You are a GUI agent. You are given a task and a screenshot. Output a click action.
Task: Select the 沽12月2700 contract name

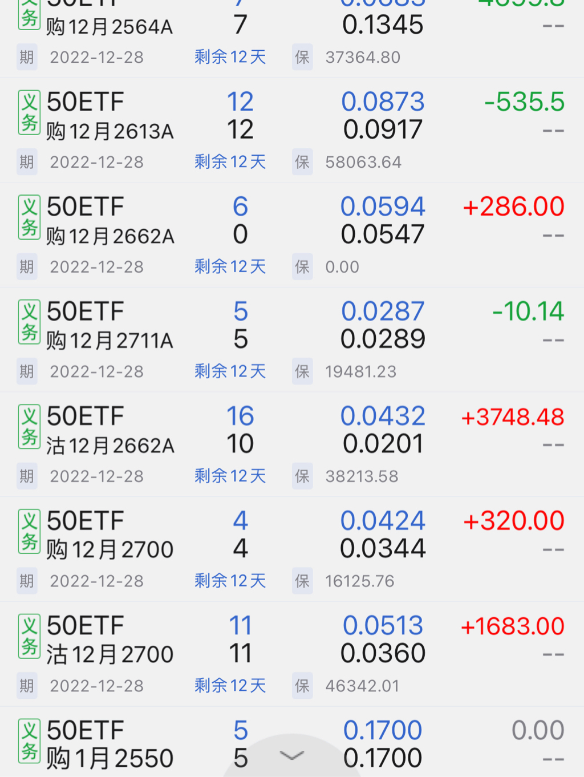[x=110, y=654]
